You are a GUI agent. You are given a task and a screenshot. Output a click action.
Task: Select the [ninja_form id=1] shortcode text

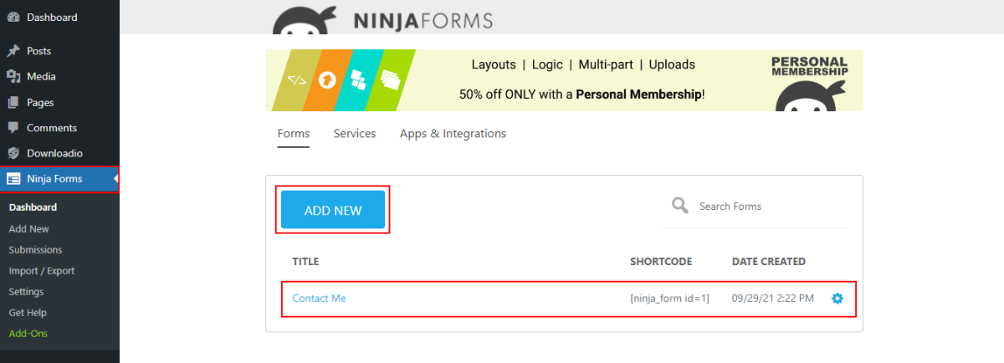pyautogui.click(x=669, y=298)
